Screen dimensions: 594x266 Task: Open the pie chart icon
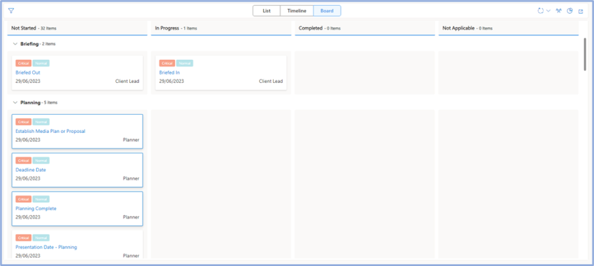tap(570, 11)
